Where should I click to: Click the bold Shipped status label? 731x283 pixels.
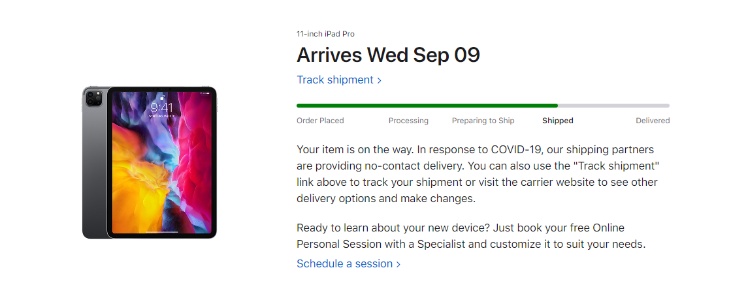tap(557, 121)
